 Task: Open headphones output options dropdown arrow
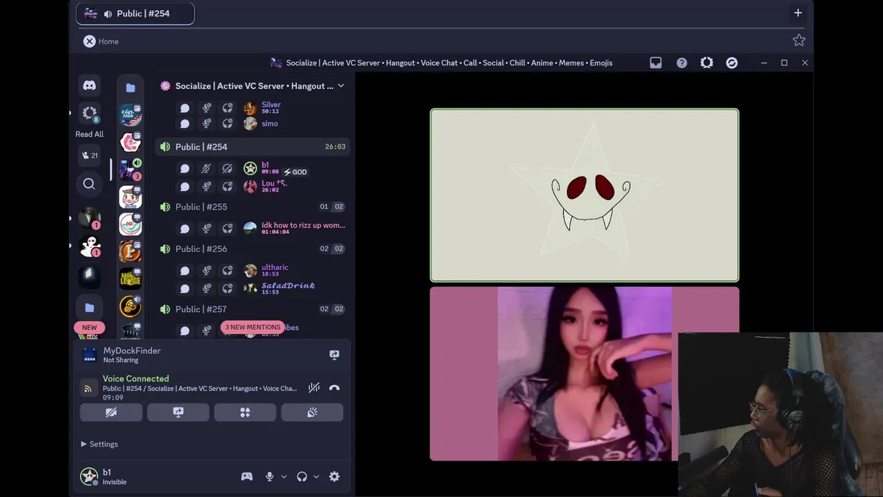[316, 476]
